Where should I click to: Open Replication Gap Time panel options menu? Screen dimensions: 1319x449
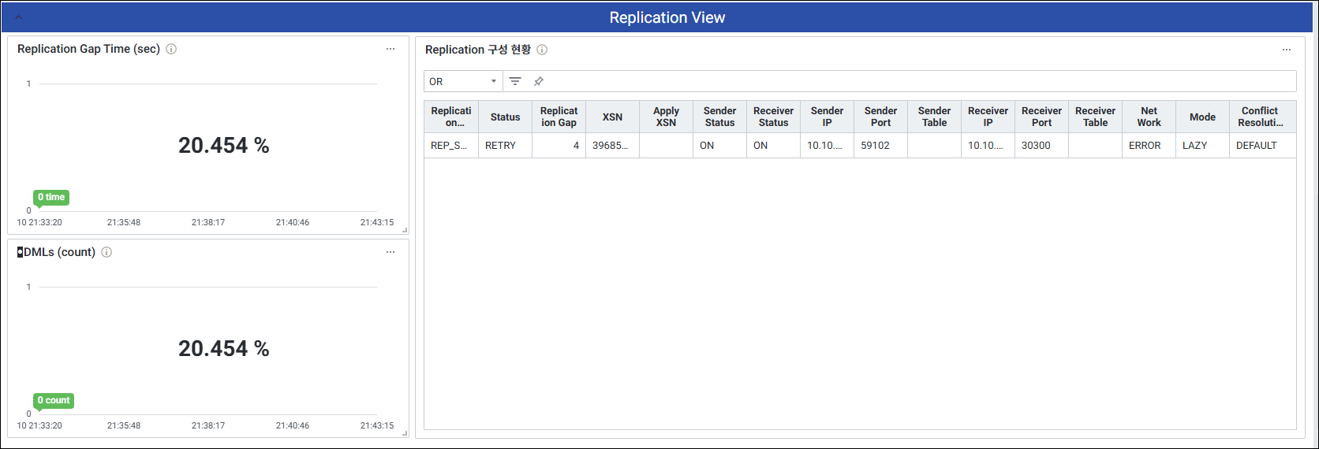click(390, 49)
